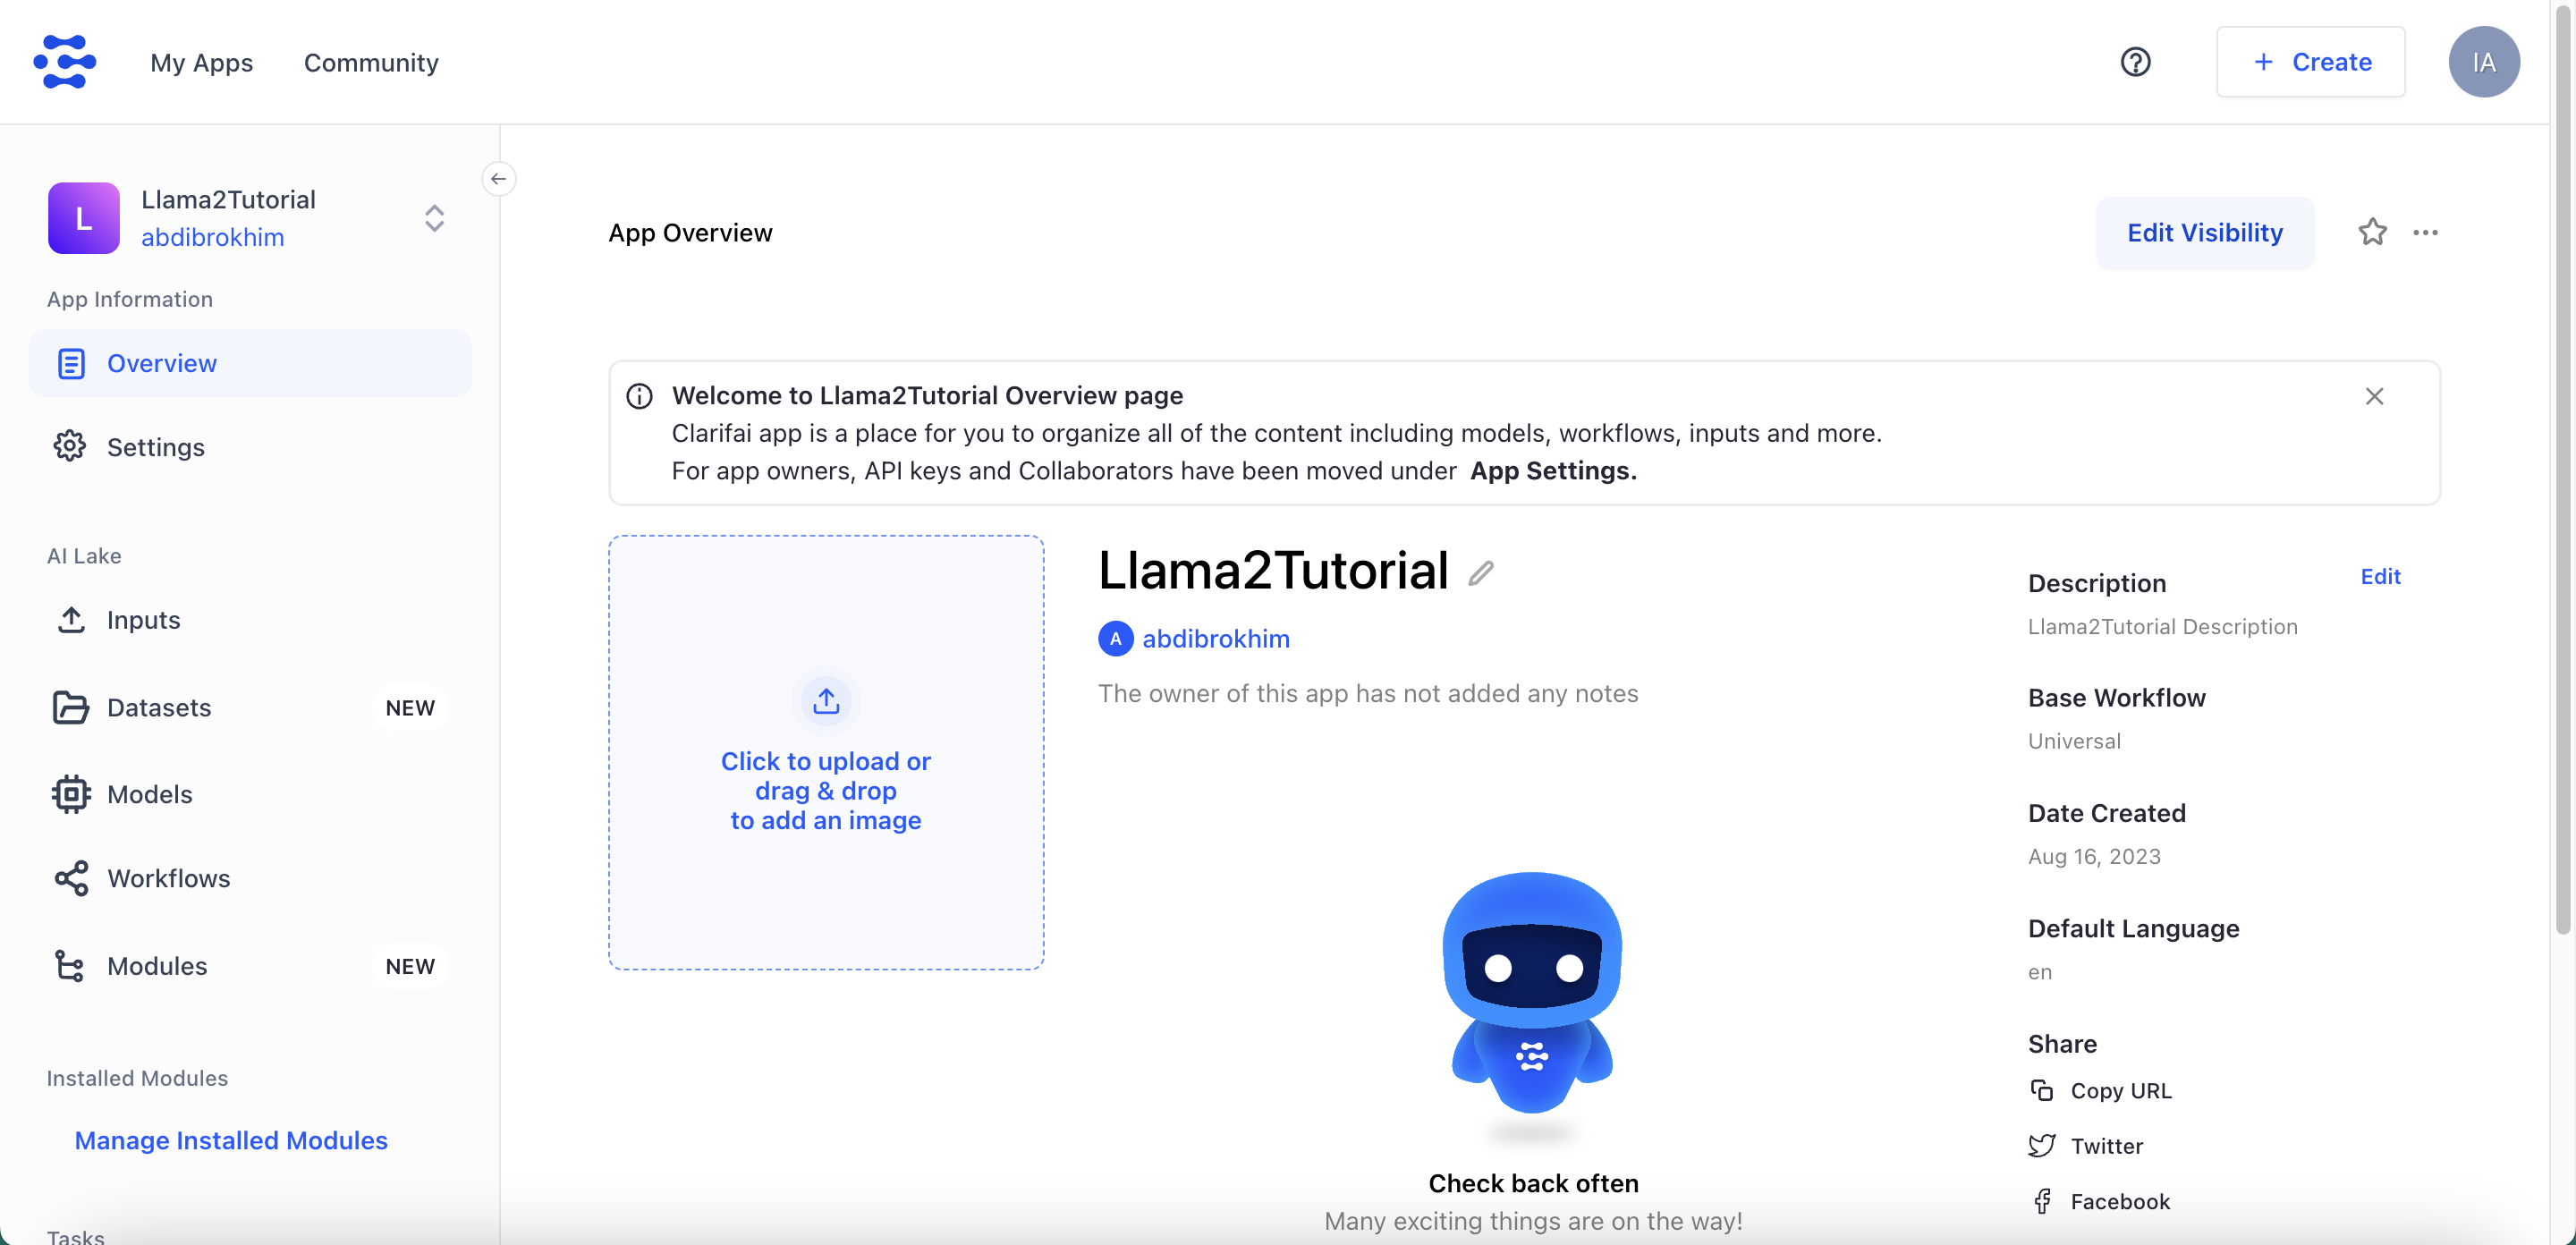Dismiss the welcome info banner
2576x1245 pixels.
(2374, 396)
